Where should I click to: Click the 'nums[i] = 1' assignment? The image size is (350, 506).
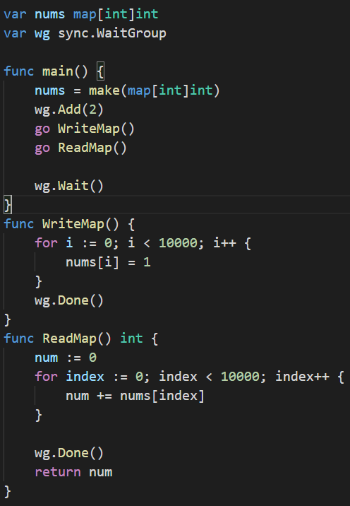(x=108, y=262)
